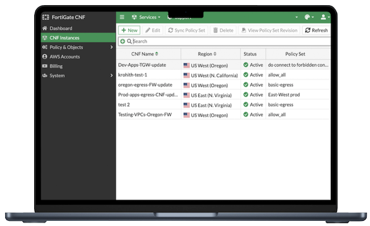Focus the Search input field
Viewport: 370px width, 226px height.
pyautogui.click(x=224, y=42)
